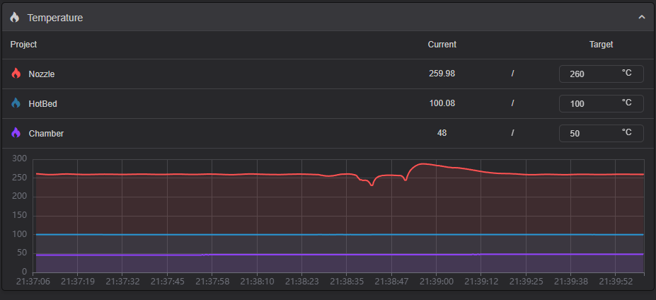
Task: Click the Project column header
Action: pyautogui.click(x=23, y=45)
